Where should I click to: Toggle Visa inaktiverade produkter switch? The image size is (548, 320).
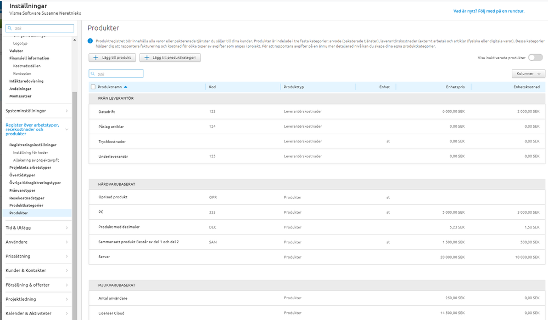pos(535,58)
